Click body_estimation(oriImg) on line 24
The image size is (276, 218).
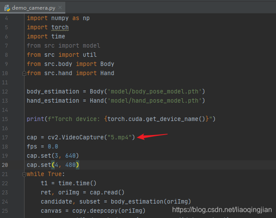point(151,202)
